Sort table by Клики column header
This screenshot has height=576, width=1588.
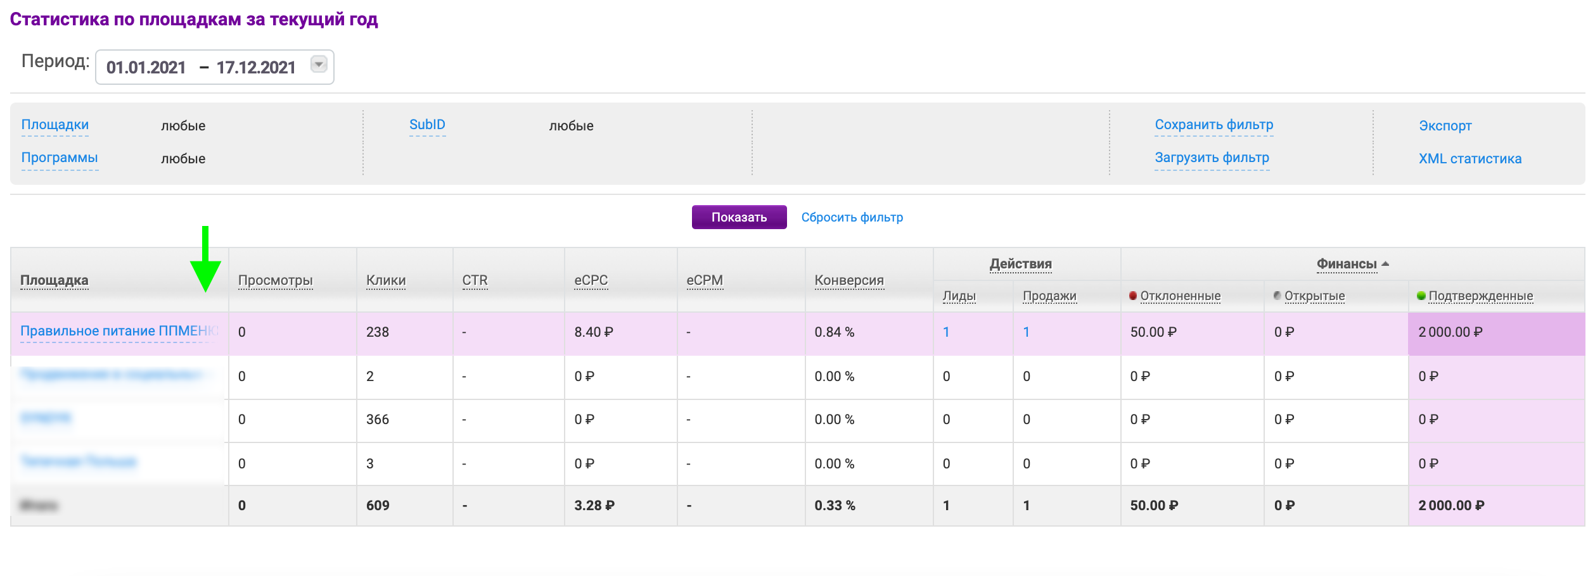[385, 280]
